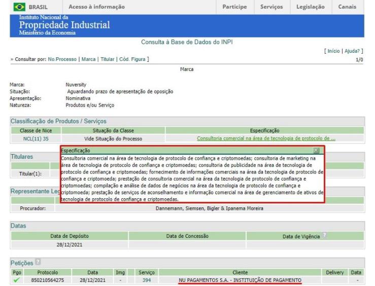This screenshot has width=375, height=286.
Task: Click the help icon next to Petições
Action: click(38, 262)
